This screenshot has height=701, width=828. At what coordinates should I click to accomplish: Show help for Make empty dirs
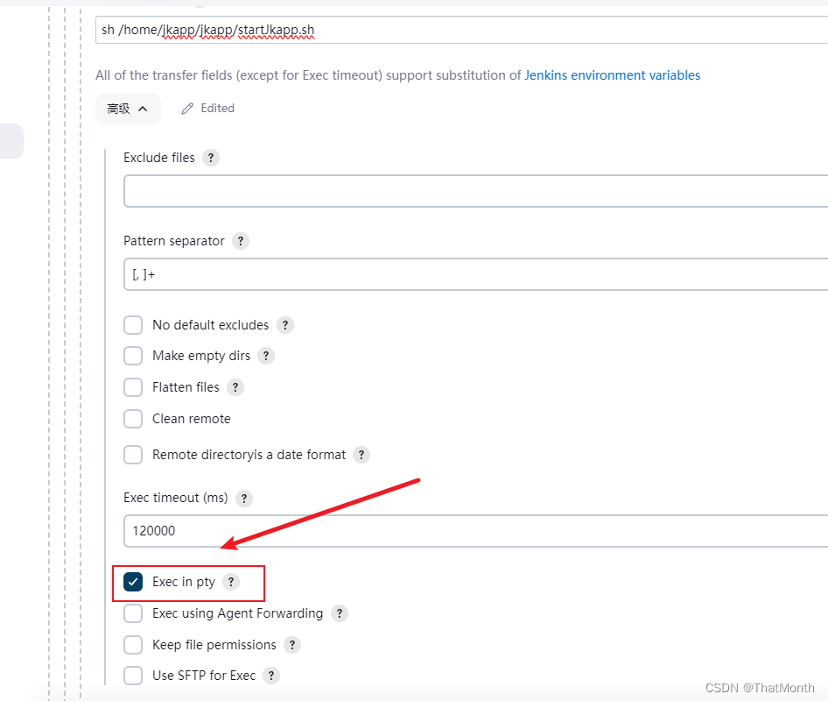coord(266,356)
